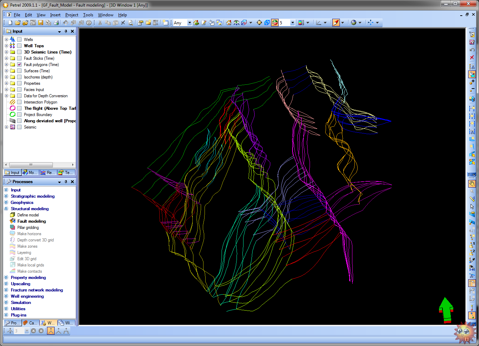Open the Tools menu

click(88, 15)
